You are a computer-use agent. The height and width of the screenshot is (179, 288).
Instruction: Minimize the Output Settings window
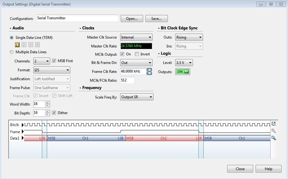click(261, 4)
